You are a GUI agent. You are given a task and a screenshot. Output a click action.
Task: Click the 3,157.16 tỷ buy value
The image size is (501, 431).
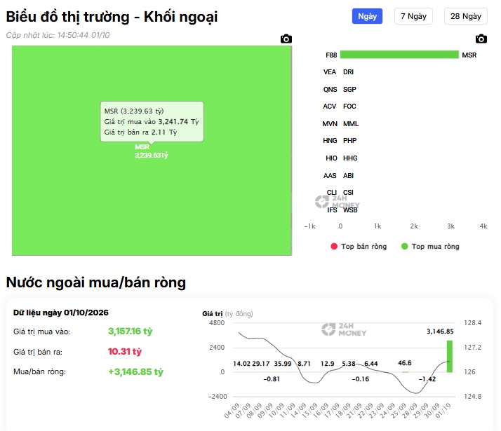point(130,331)
